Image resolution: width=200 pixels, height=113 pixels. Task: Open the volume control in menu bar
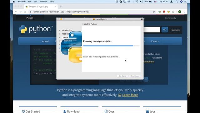(x=142, y=2)
